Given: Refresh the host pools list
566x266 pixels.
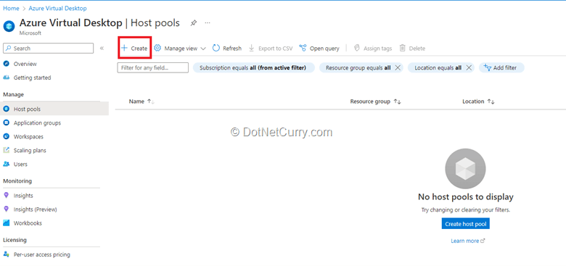Looking at the screenshot, I should (227, 49).
